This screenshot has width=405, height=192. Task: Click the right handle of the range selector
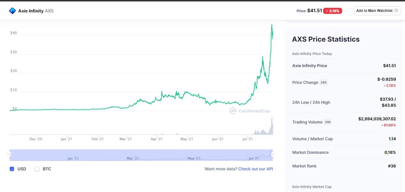(272, 154)
